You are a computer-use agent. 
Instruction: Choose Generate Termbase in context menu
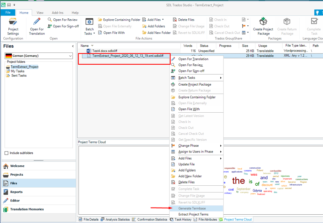click(x=196, y=208)
